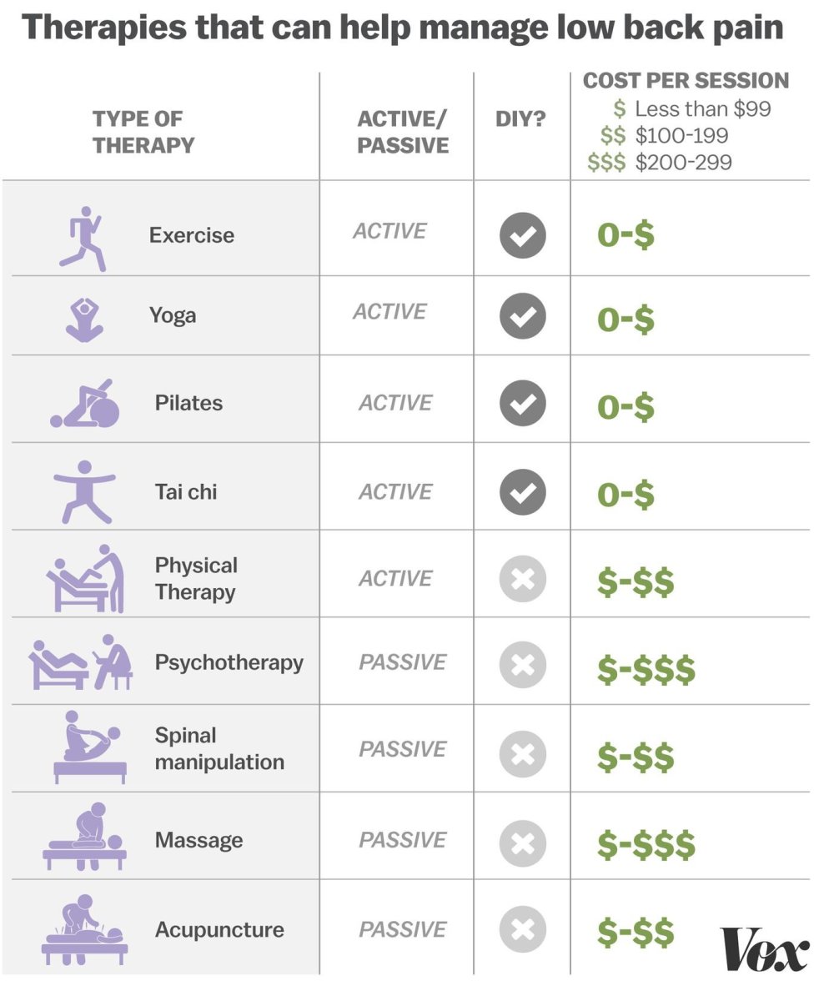Click the Massage table icon
Viewport: 834px width, 986px height.
pos(85,837)
